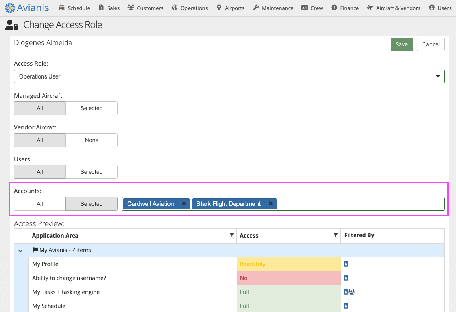Open the Schedule menu
Image resolution: width=456 pixels, height=312 pixels.
(74, 8)
